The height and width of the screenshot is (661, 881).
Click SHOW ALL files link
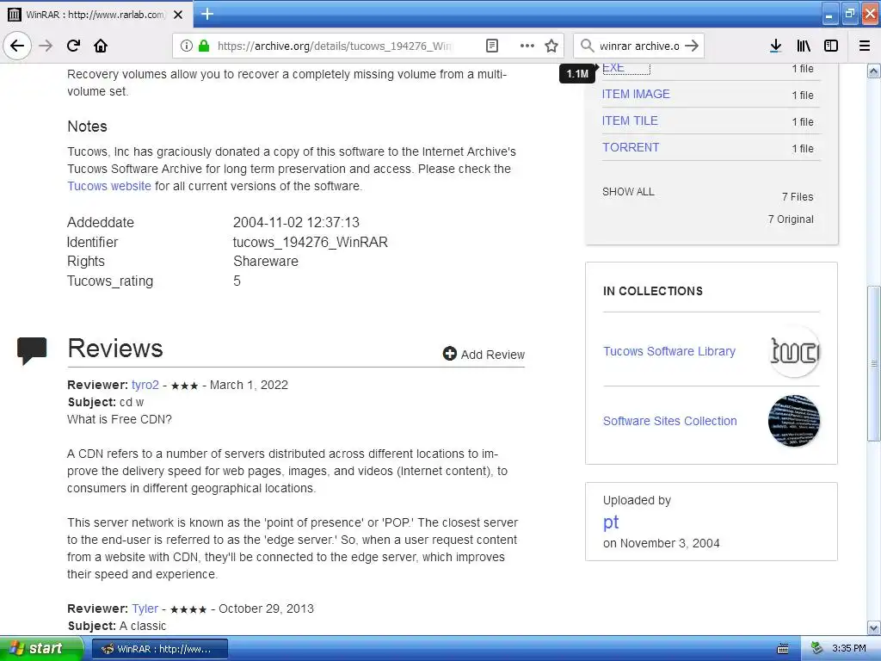[628, 192]
